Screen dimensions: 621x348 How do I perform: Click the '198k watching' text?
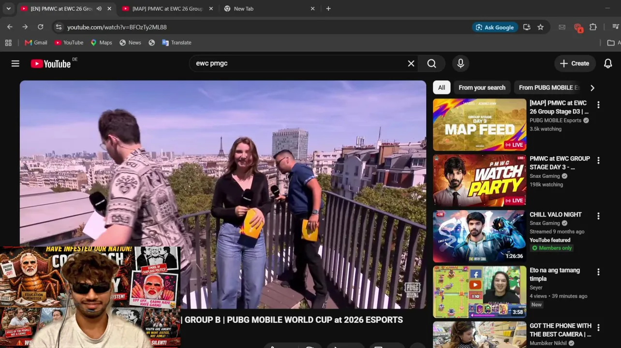point(547,185)
